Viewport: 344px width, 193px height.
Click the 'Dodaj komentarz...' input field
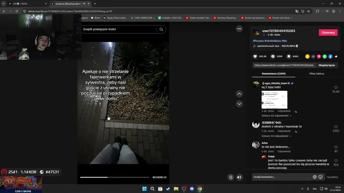point(282,177)
